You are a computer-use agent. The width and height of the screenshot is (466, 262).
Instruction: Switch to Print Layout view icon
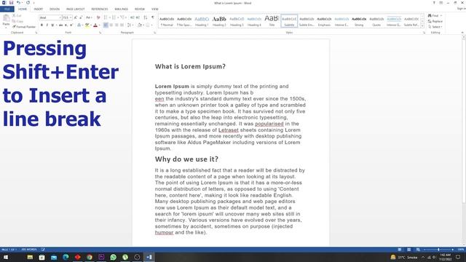(x=409, y=249)
